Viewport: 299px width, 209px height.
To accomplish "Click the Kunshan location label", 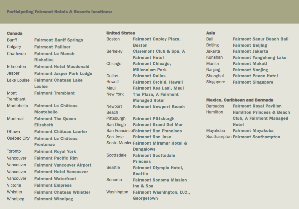I will [214, 57].
